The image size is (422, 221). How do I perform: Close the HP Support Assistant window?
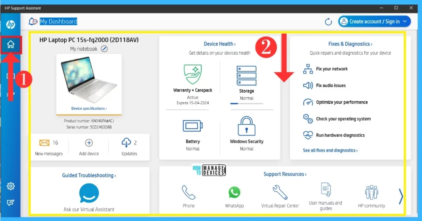(x=411, y=8)
